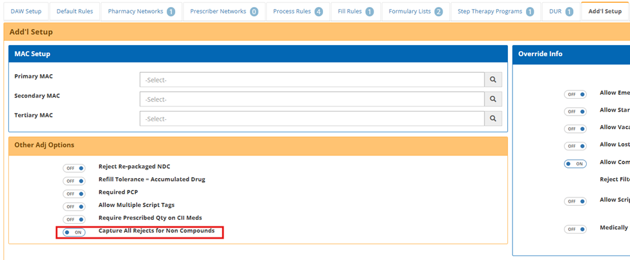
Task: Toggle Require Prescribed Qty on CII Meds
Action: click(x=74, y=219)
